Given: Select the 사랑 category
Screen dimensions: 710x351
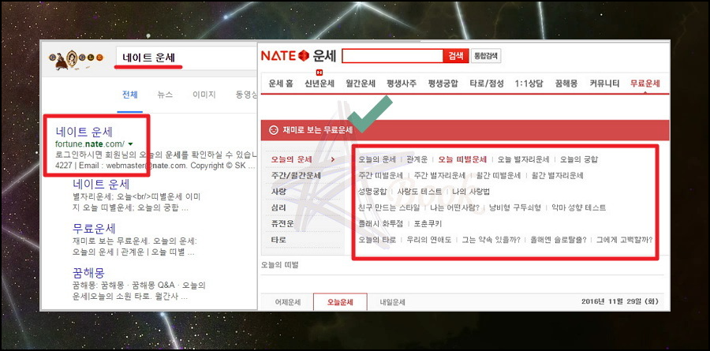Looking at the screenshot, I should click(x=278, y=192).
